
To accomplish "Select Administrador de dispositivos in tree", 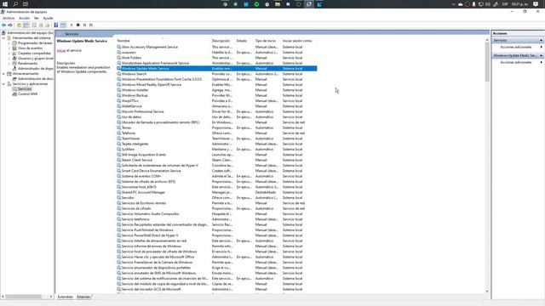I will 36,68.
